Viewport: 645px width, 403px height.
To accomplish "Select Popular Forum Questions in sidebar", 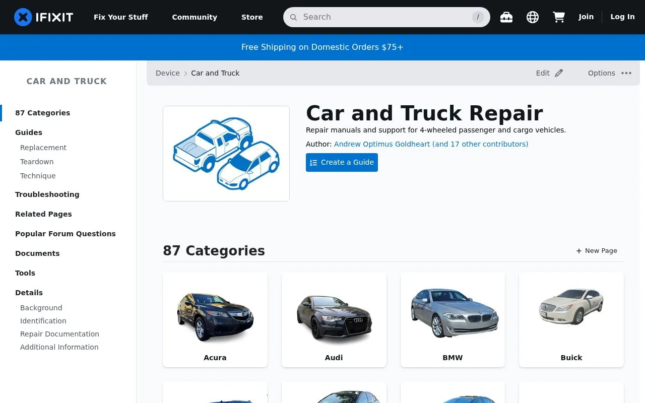I will point(66,234).
